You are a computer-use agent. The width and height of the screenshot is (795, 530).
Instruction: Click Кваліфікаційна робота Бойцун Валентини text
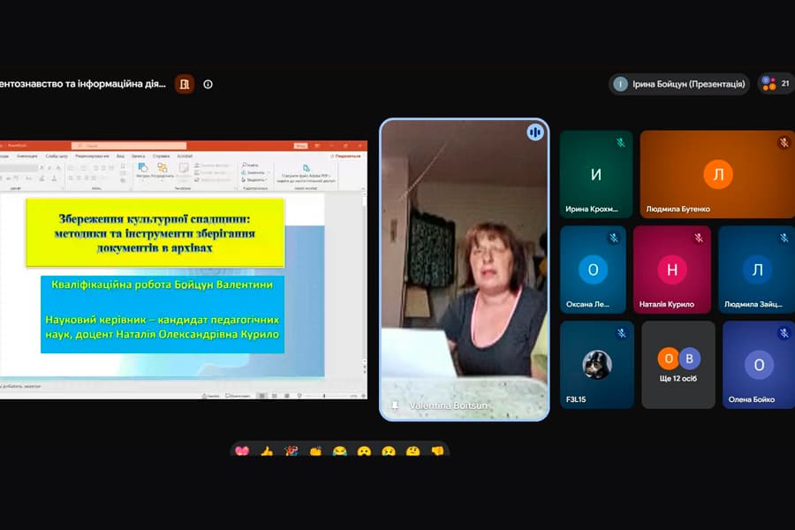[163, 284]
